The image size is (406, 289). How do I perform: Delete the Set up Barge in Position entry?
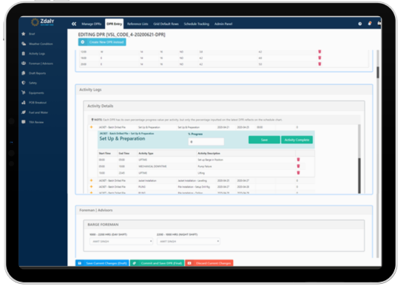(x=298, y=160)
